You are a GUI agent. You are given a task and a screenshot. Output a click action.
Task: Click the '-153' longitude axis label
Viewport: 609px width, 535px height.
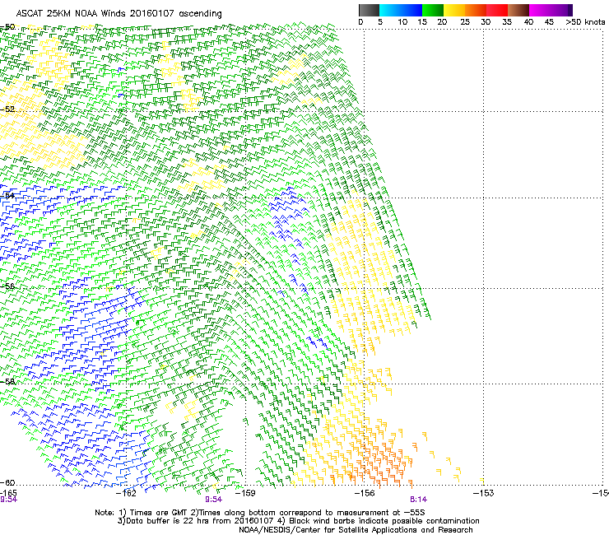[483, 493]
